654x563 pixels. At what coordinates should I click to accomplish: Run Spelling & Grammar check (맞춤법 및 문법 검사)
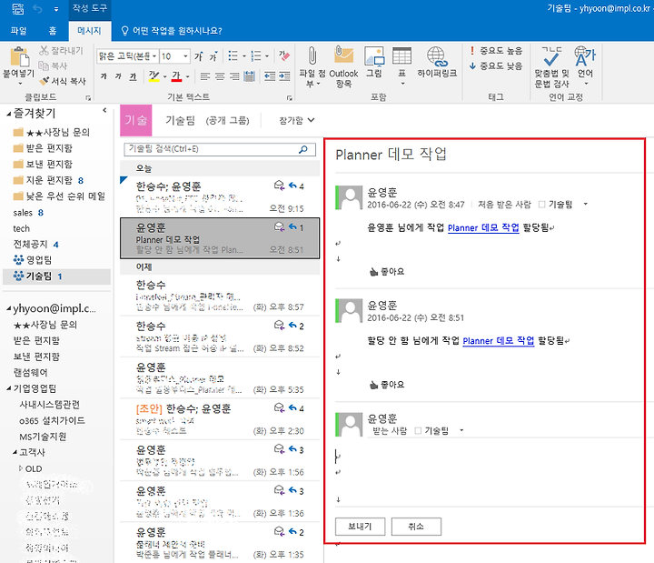(552, 66)
